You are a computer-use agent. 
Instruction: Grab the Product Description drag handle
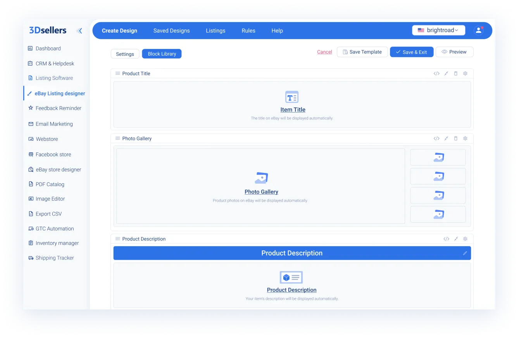point(118,239)
